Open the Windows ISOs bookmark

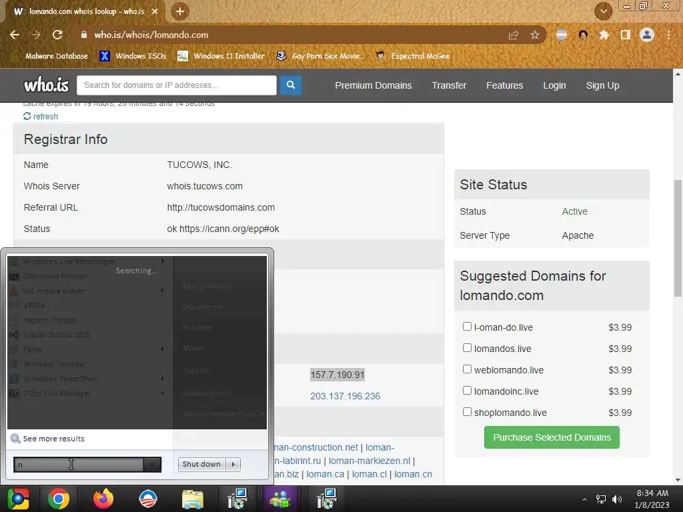click(x=133, y=56)
